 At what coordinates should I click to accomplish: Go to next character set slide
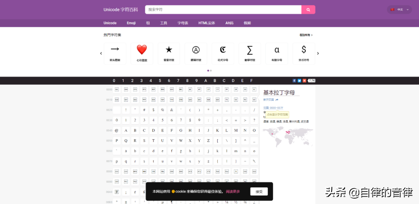tap(318, 53)
